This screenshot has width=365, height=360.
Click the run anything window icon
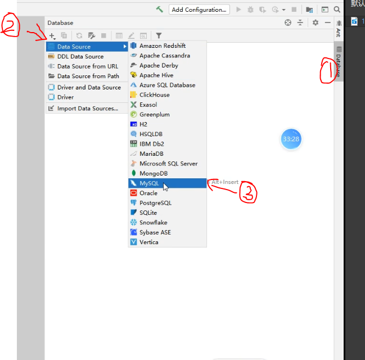click(x=325, y=10)
